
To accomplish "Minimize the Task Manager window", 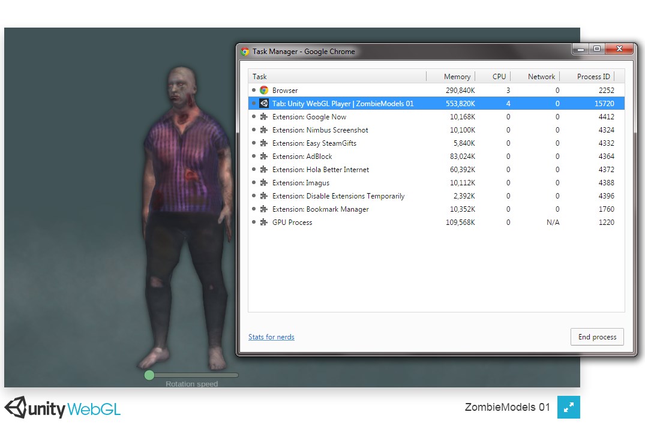I will pos(580,49).
